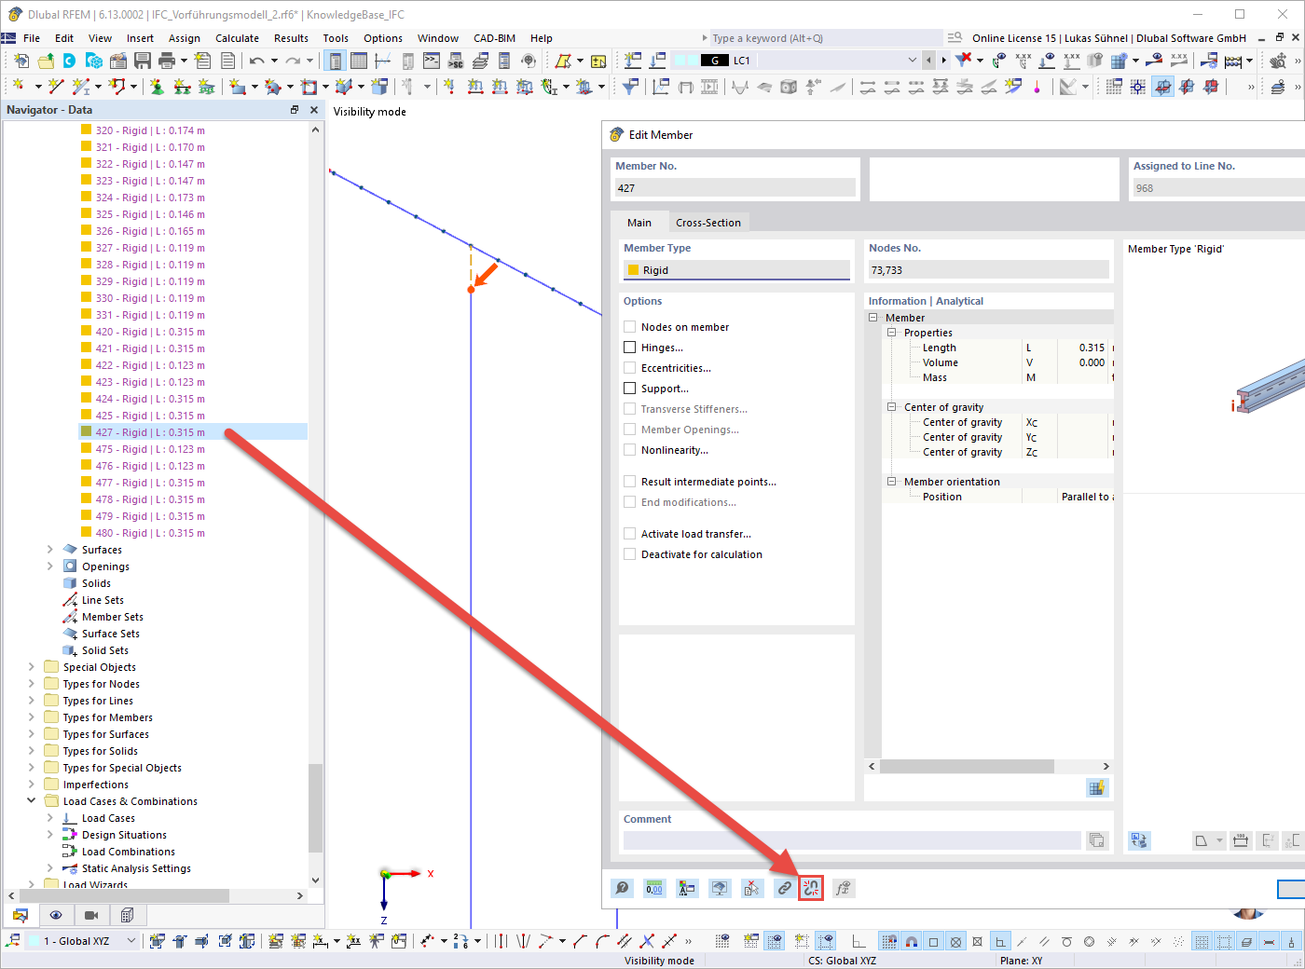Image resolution: width=1305 pixels, height=969 pixels.
Task: Click the highlighted disconnect link icon in dialog
Action: click(x=811, y=888)
